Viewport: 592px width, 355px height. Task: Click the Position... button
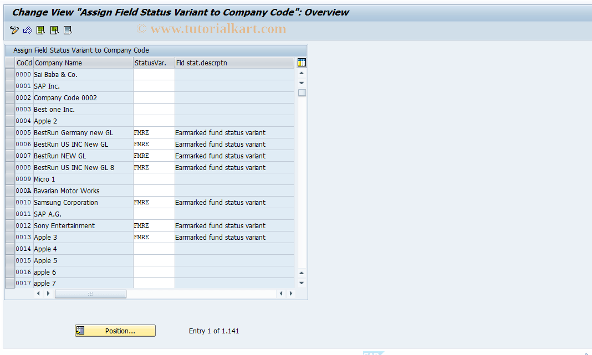(x=115, y=331)
